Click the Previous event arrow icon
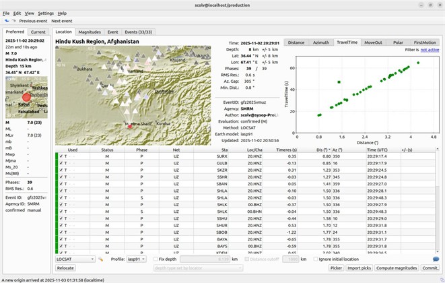Screen dimensions: 445x283 [x=7, y=21]
